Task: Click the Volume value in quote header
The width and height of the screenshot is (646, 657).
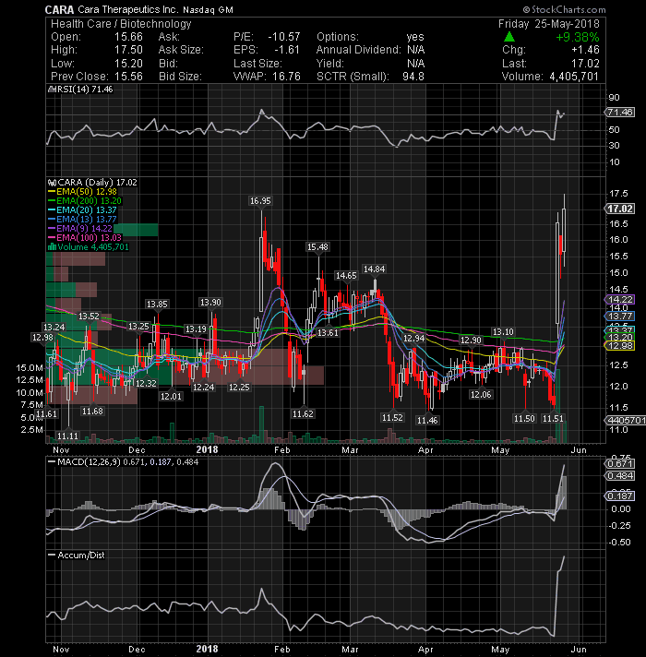Action: [574, 77]
